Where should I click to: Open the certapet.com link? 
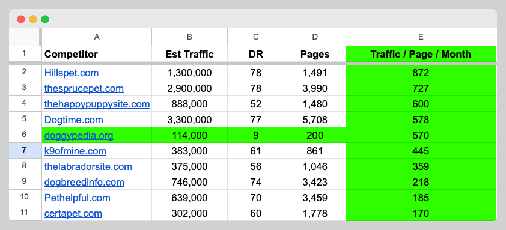pyautogui.click(x=73, y=213)
